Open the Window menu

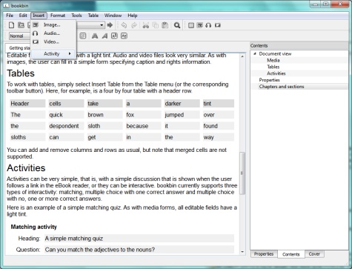click(113, 16)
